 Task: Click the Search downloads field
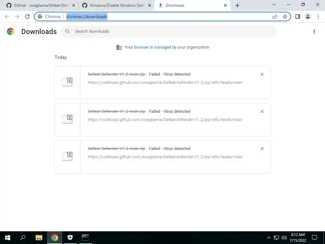coord(169,31)
